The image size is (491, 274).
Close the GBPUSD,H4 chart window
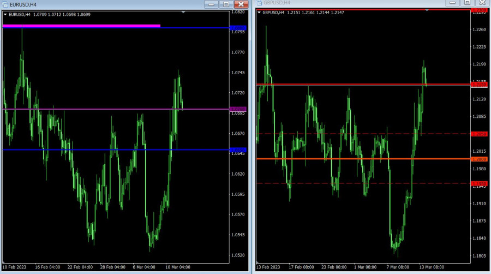pos(482,3)
